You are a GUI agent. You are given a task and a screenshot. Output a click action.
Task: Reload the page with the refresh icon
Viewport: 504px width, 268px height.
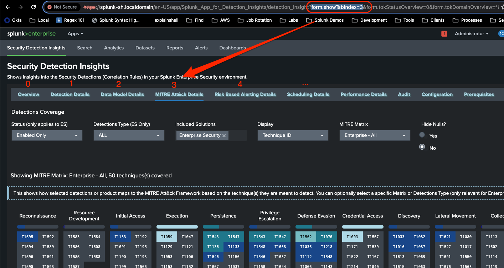[34, 7]
